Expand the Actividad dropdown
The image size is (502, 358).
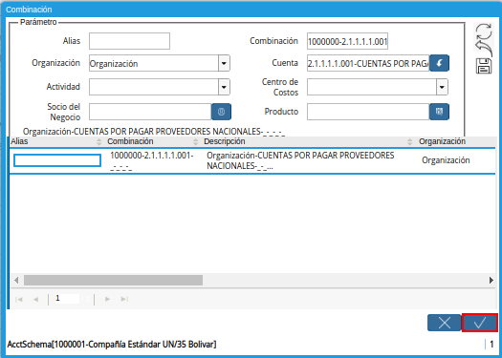coord(224,87)
